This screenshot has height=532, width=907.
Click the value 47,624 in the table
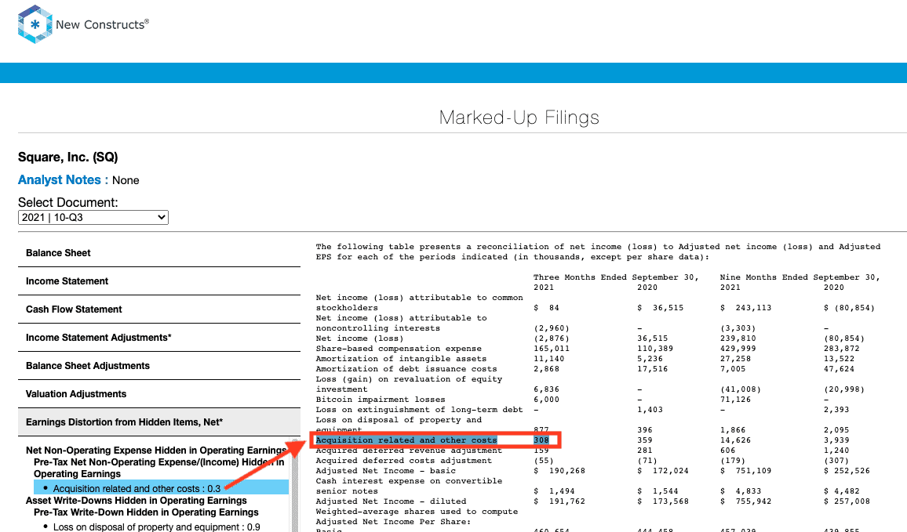pos(840,368)
